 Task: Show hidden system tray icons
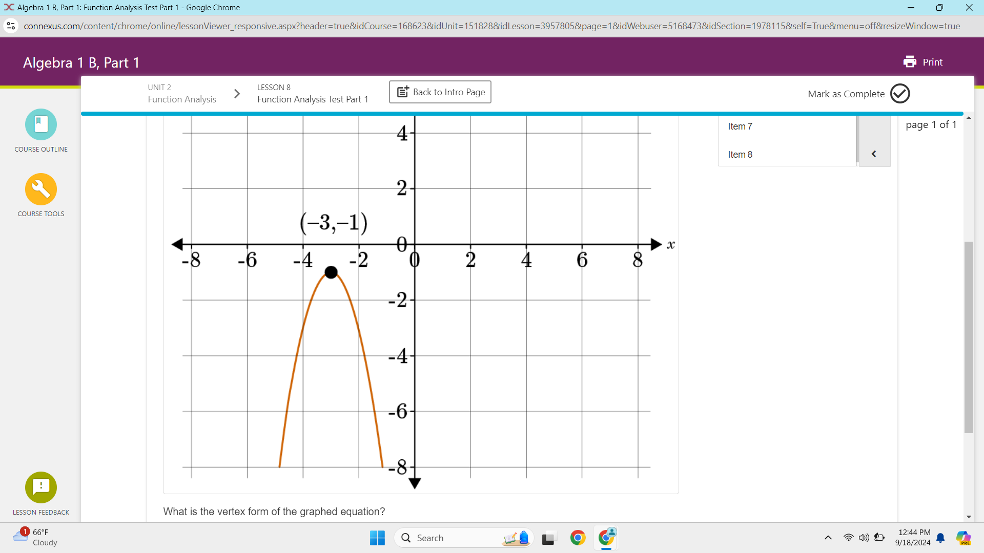coord(828,538)
